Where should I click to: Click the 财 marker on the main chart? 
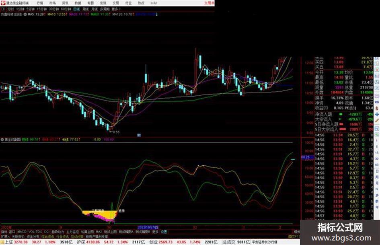pyautogui.click(x=139, y=135)
